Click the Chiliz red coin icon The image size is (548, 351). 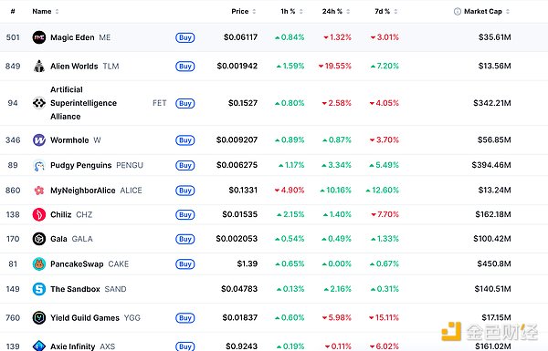38,214
